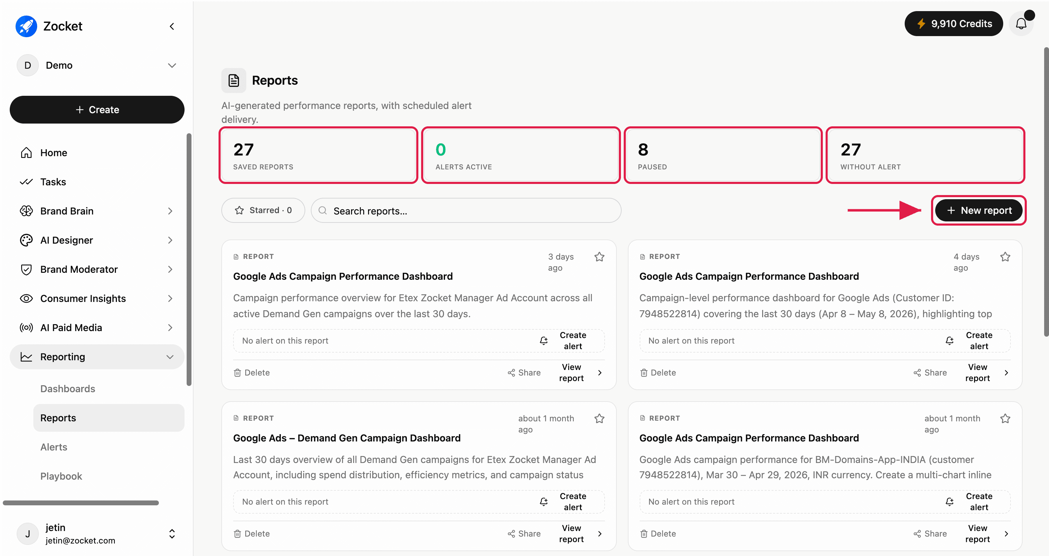
Task: Click the Paused stat card
Action: [723, 155]
